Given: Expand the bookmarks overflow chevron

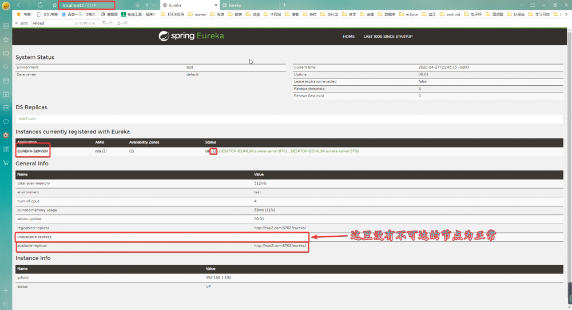Looking at the screenshot, I should click(566, 14).
